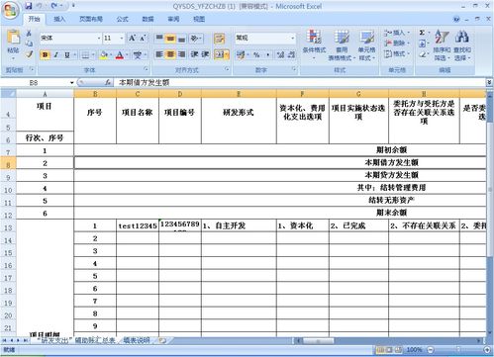Switch to the 视图 ribbon tab
This screenshot has height=357, width=494.
click(x=199, y=19)
